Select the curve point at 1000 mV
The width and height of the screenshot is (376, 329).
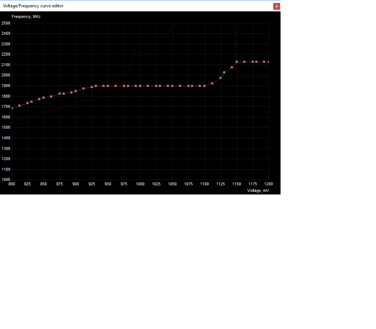140,86
